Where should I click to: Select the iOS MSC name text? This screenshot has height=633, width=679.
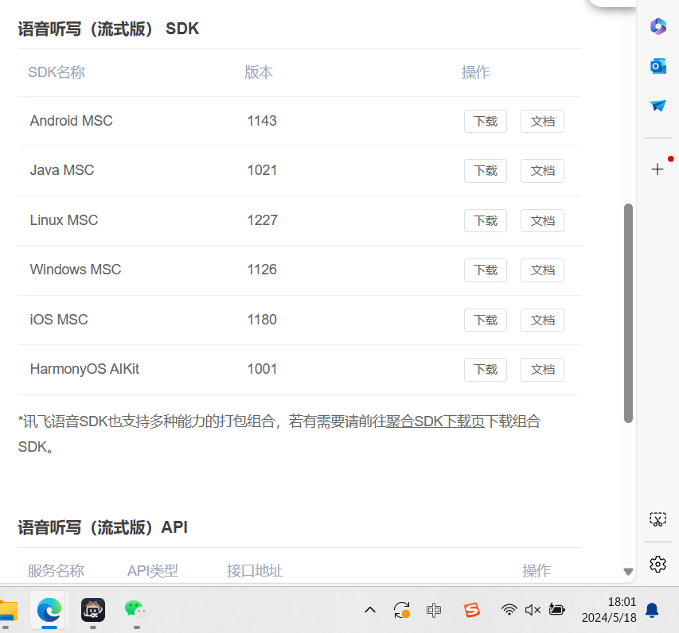tap(59, 320)
